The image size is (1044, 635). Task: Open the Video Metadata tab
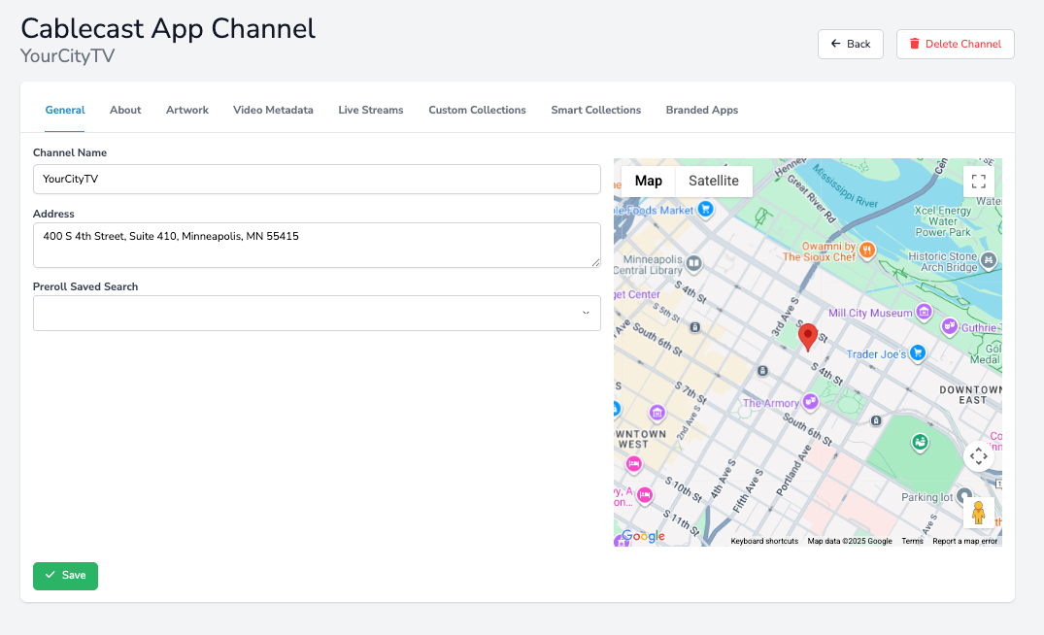click(x=273, y=110)
